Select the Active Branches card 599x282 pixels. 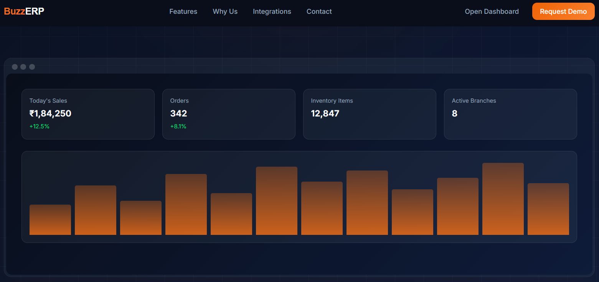[x=510, y=114]
